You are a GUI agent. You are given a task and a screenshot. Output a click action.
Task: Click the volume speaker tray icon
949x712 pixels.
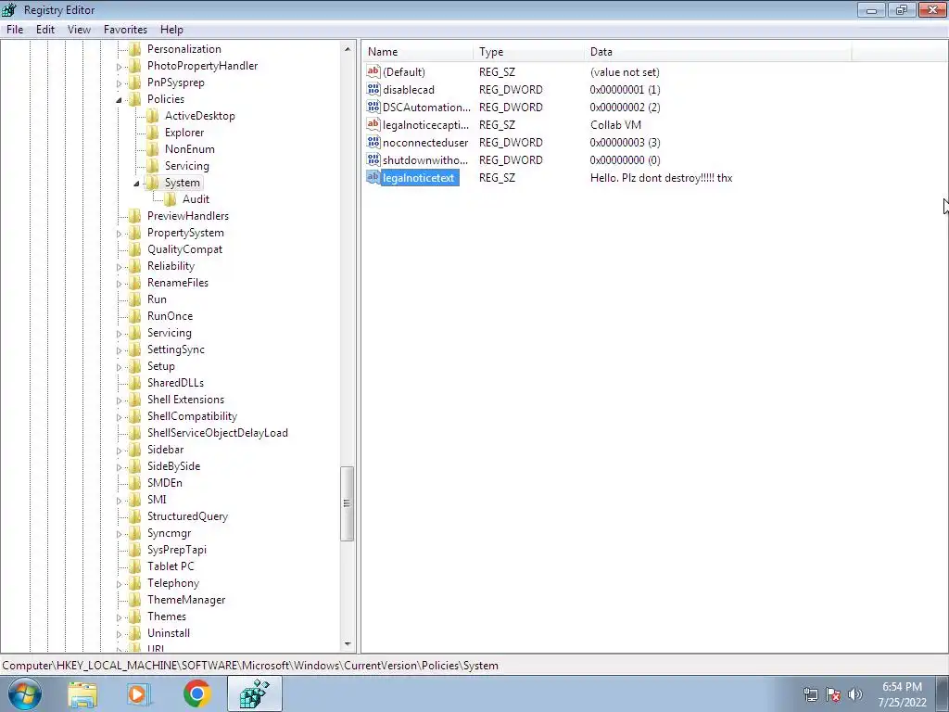[x=854, y=694]
